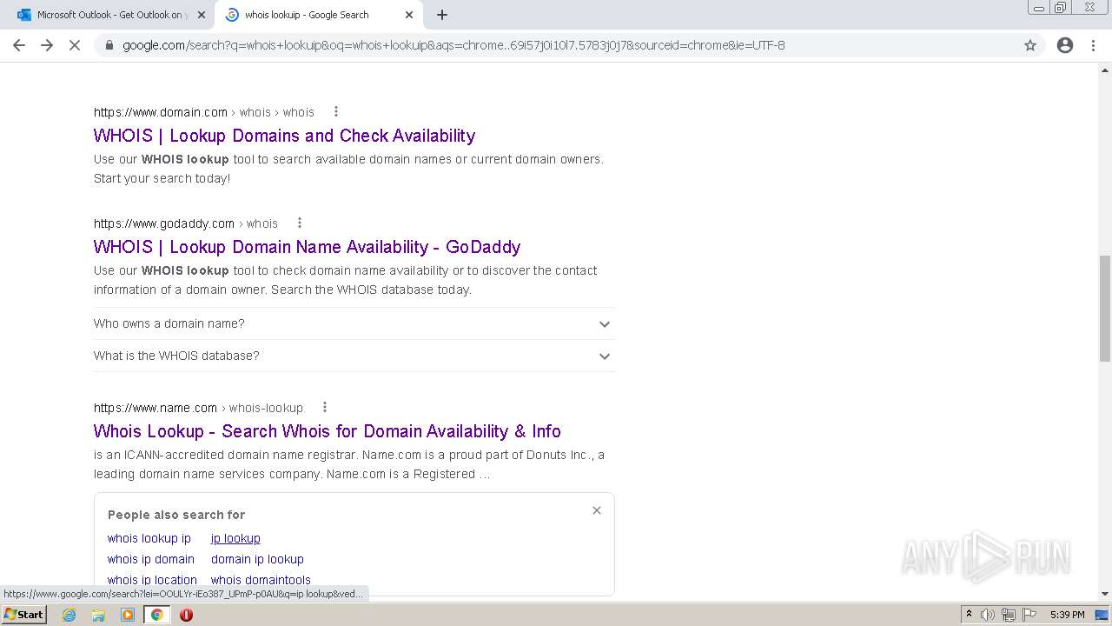
Task: Open WHOIS Lookup Domains and Check Availability
Action: (284, 136)
